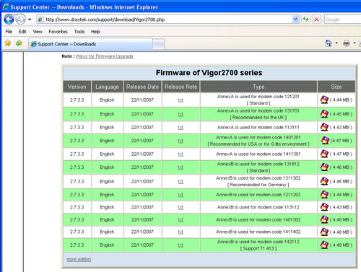The width and height of the screenshot is (361, 272).
Task: Click the Type column header
Action: [258, 87]
